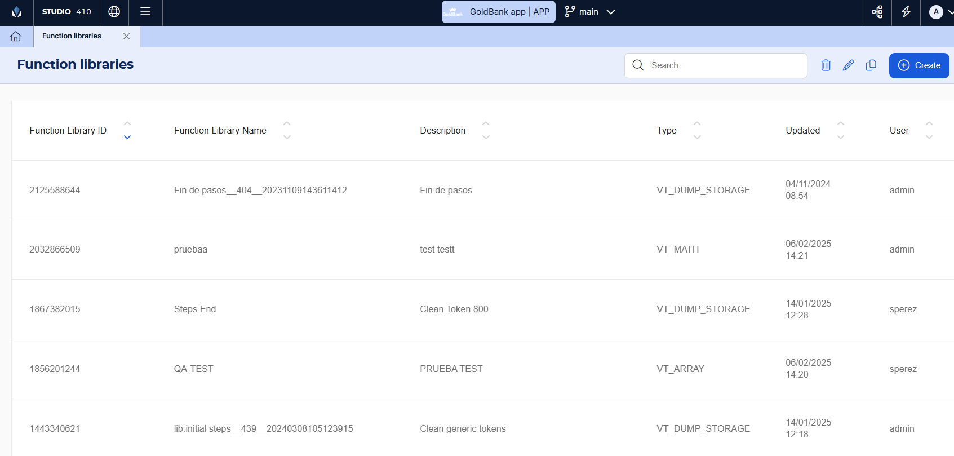Go to the home tab icon
The width and height of the screenshot is (954, 456).
point(16,36)
